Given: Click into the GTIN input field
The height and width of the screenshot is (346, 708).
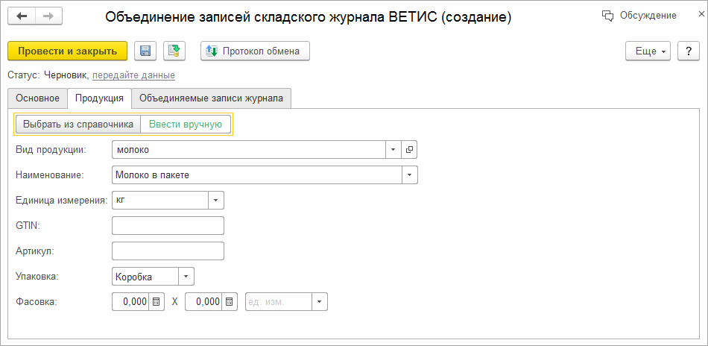Looking at the screenshot, I should tap(168, 226).
